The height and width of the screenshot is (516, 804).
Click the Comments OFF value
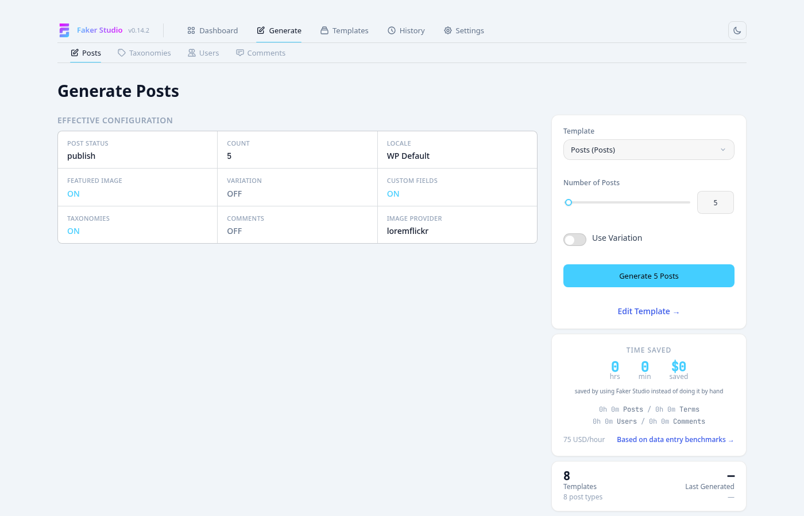[234, 231]
